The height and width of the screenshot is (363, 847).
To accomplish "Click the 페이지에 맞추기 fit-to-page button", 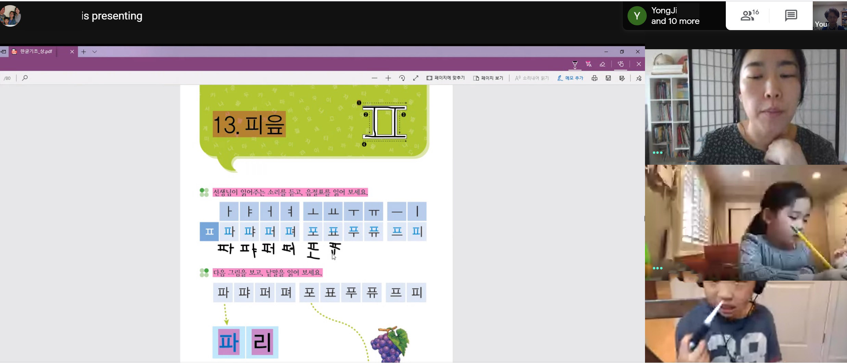I will 445,78.
